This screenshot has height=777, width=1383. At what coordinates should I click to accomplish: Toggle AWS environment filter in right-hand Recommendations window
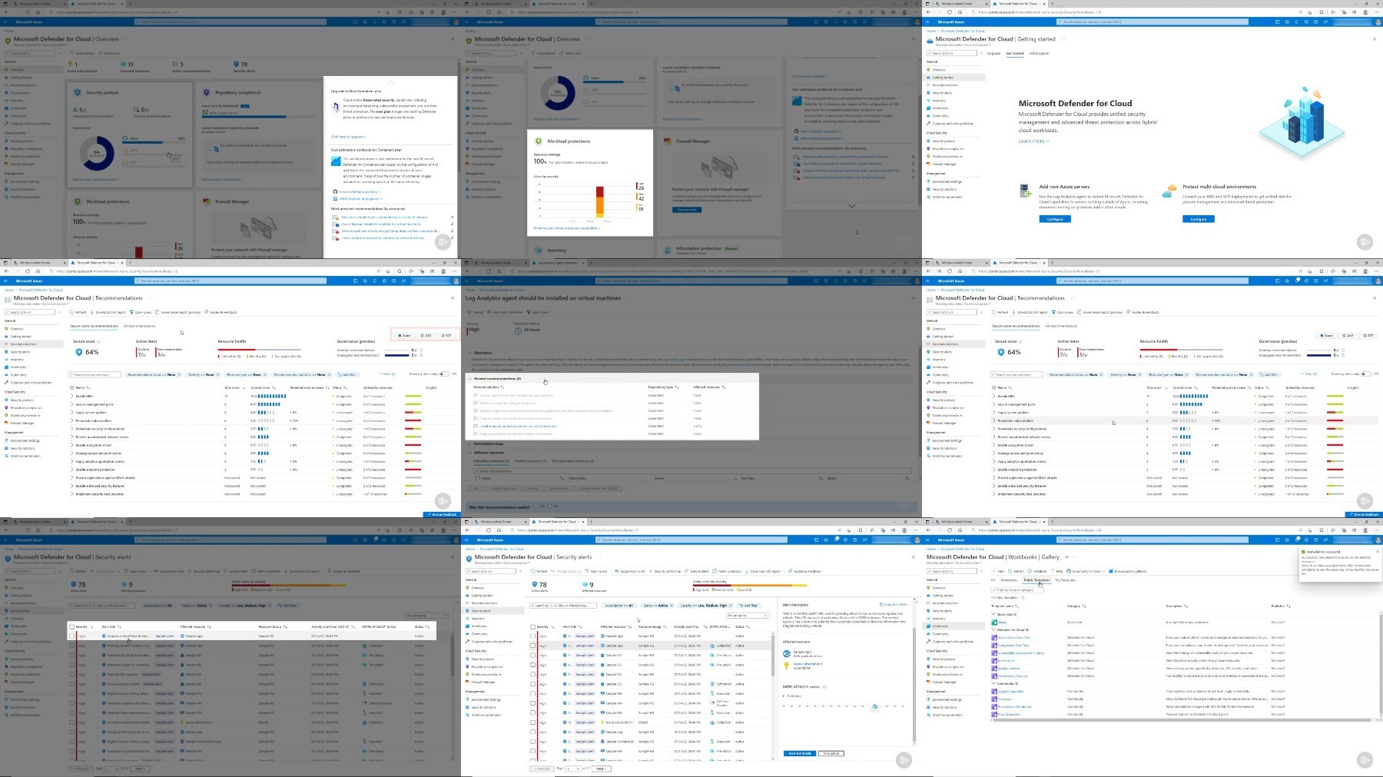[1348, 336]
